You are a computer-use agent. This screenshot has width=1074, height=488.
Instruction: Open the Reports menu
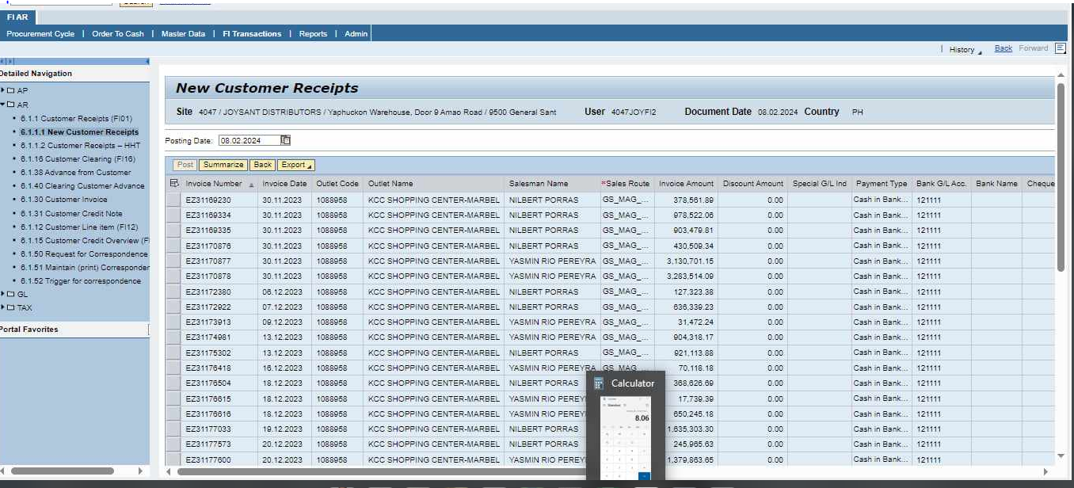point(313,33)
